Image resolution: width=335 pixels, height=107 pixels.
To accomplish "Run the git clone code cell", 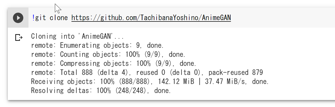I will [18, 18].
